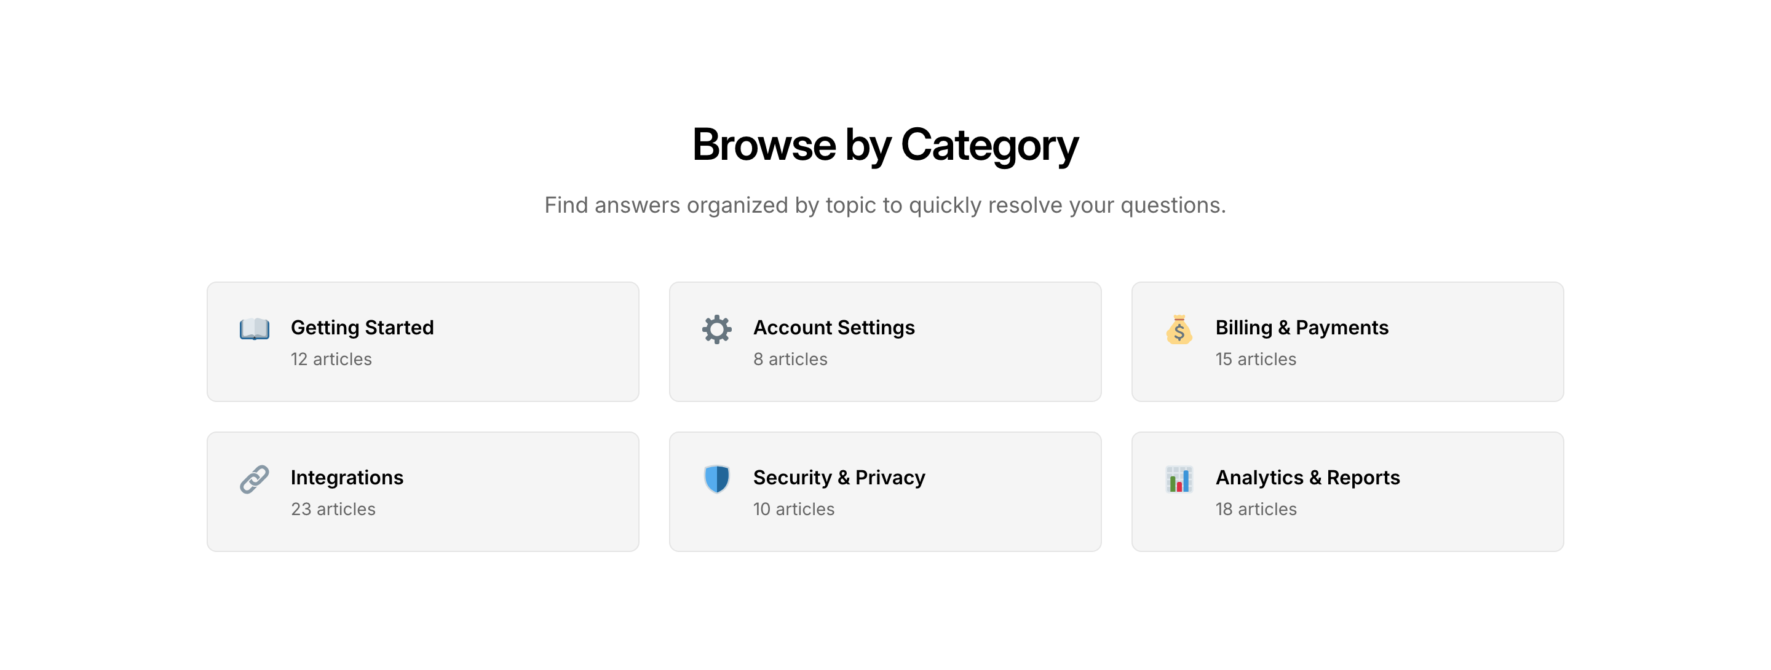
Task: Open the Security & Privacy title
Action: 839,478
